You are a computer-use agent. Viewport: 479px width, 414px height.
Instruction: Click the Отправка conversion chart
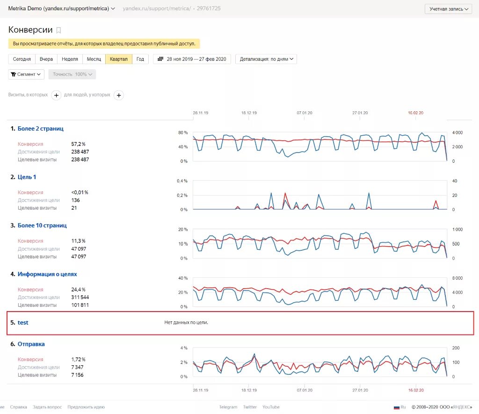[x=320, y=362]
